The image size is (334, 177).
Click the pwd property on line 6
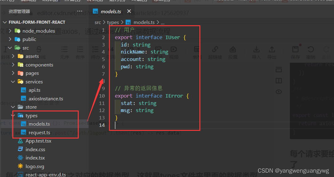pos(125,67)
